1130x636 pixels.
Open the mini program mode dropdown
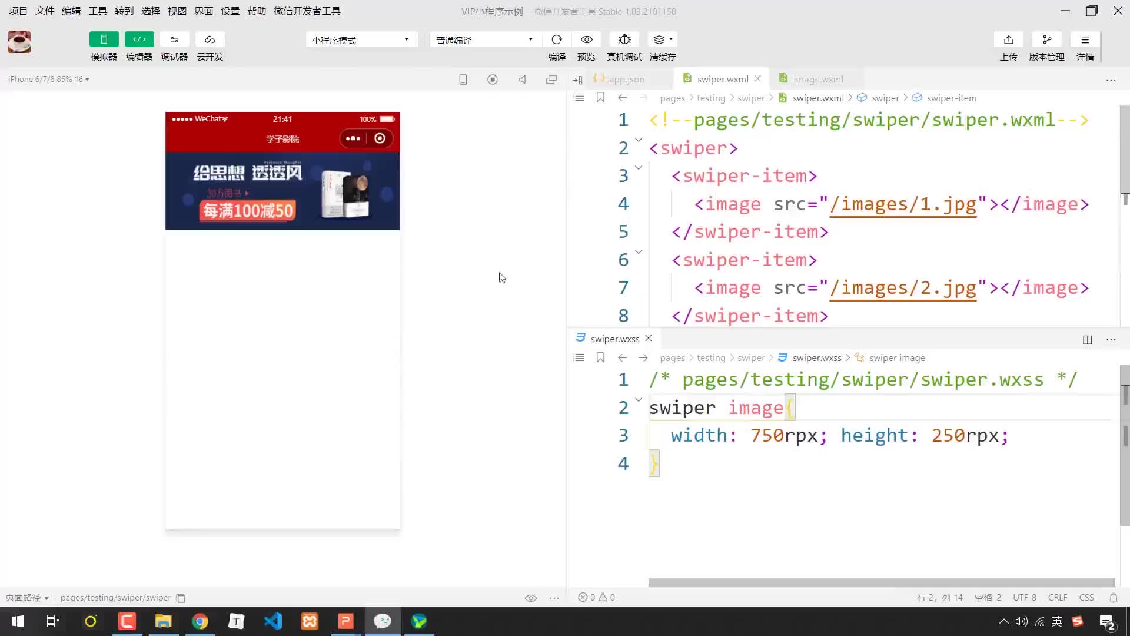361,39
